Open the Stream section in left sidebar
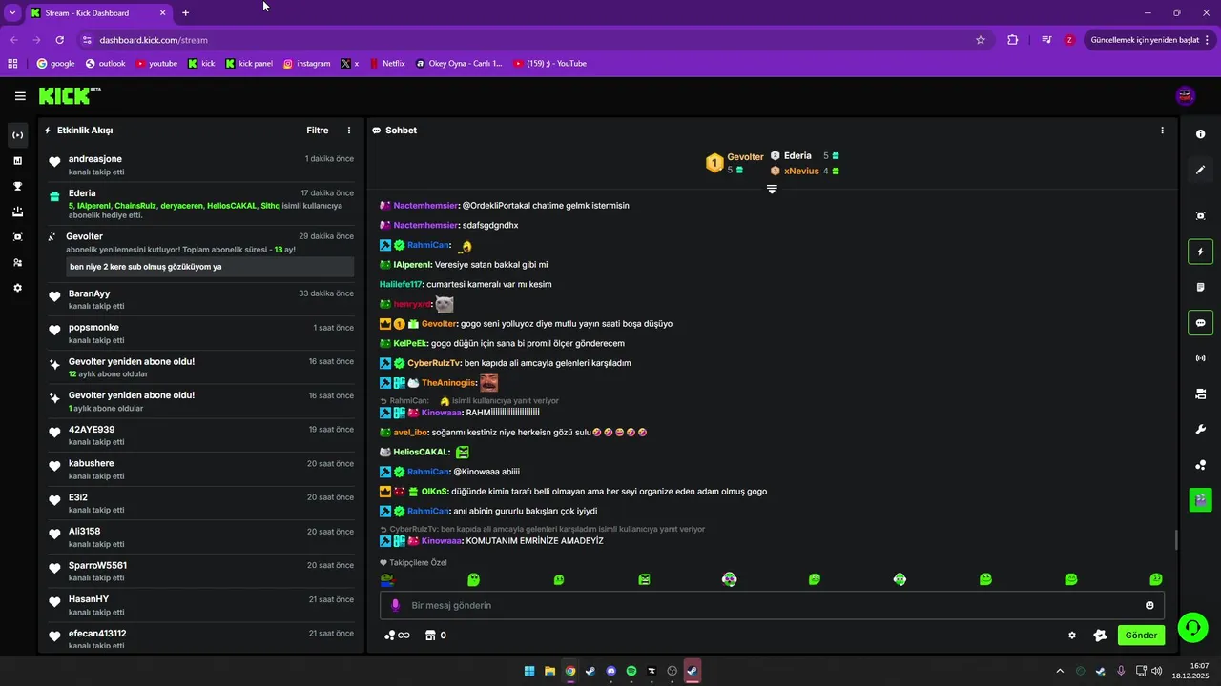 [x=17, y=135]
